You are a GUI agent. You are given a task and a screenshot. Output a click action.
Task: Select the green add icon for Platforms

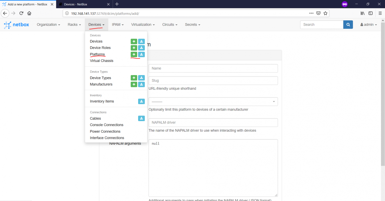(x=134, y=54)
